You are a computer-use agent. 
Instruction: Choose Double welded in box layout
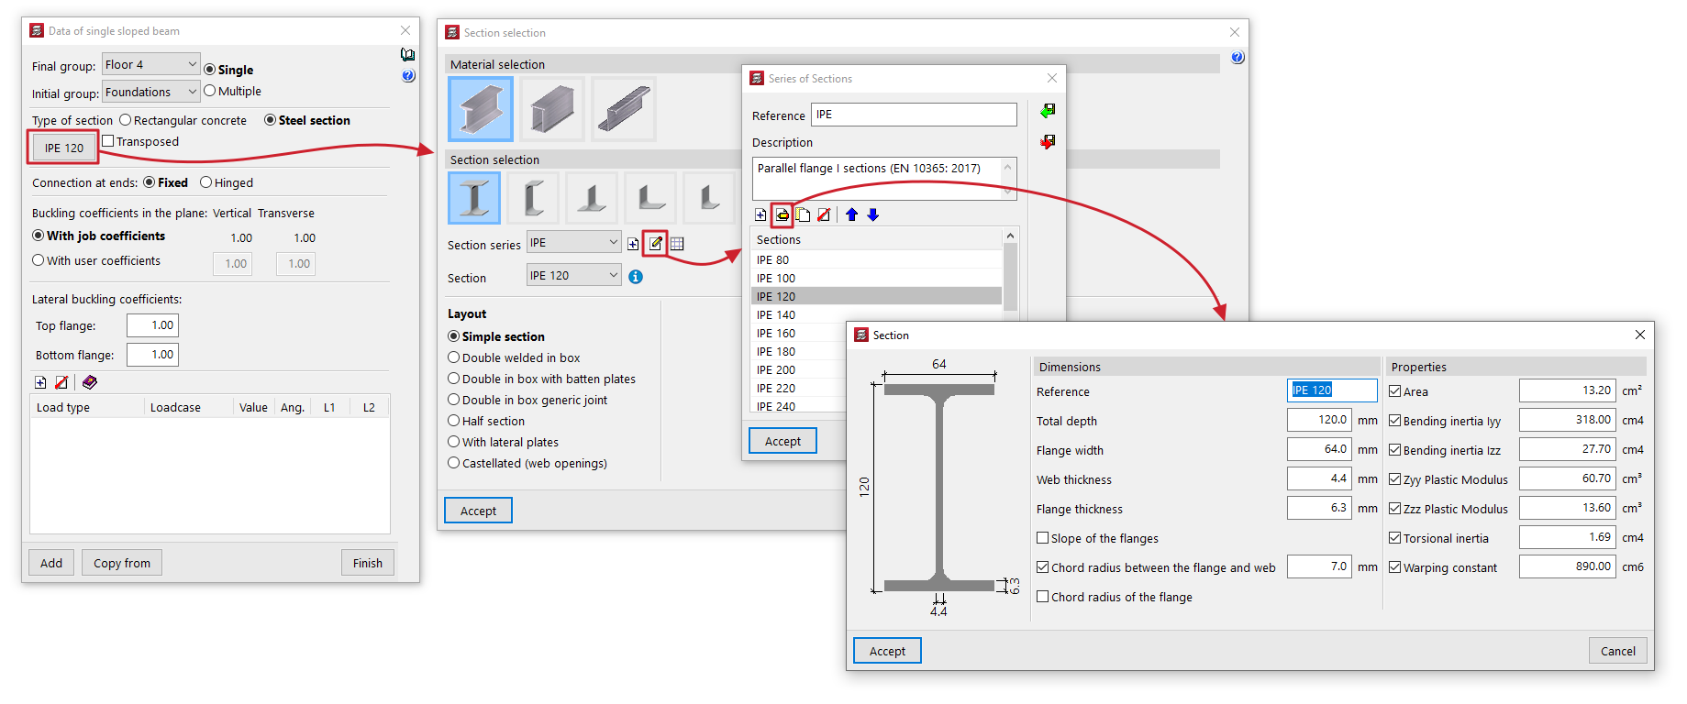click(453, 357)
